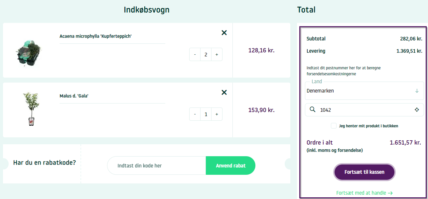Click 'Fortsæt med at handle' link
Viewport: 428px width, 199px height.
point(364,193)
